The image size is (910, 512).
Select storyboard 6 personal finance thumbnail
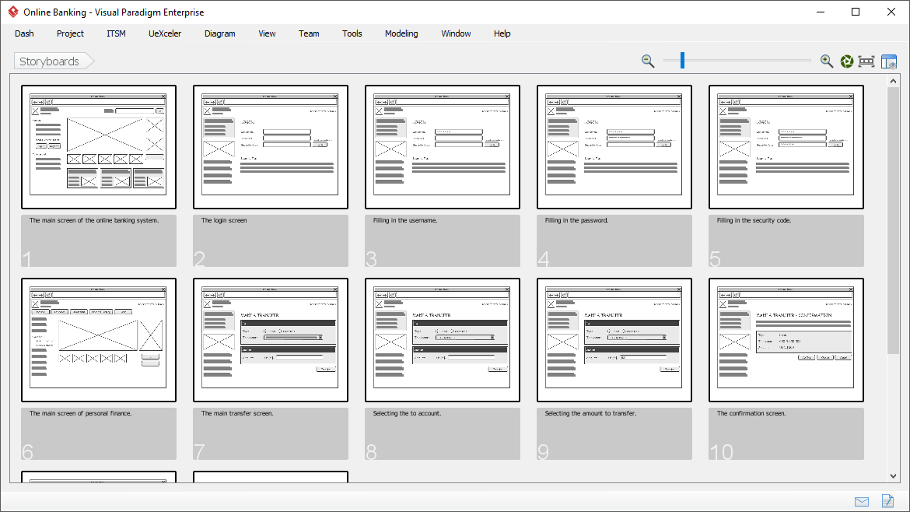[x=99, y=339]
